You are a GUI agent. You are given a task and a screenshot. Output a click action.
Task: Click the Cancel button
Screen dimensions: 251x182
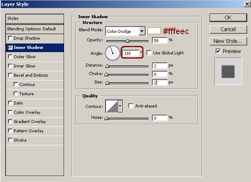click(x=228, y=29)
